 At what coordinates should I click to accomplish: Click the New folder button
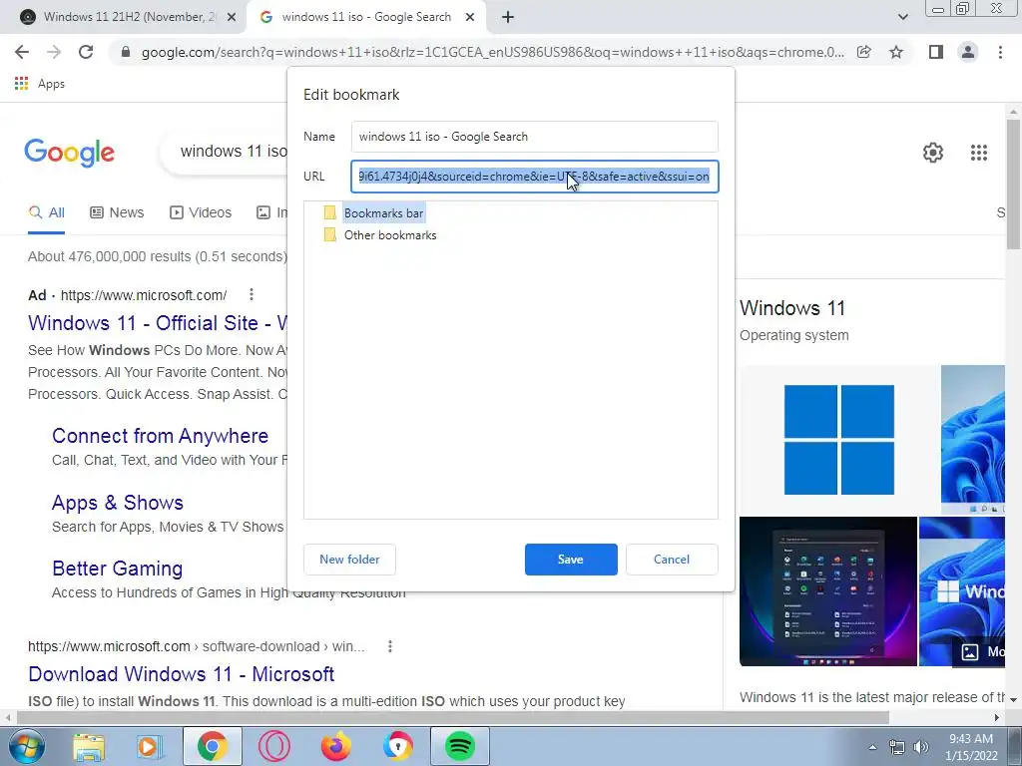tap(349, 560)
